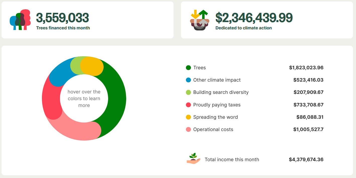The image size is (356, 178).
Task: Click the yellow Spreading the word dot
Action: click(188, 117)
